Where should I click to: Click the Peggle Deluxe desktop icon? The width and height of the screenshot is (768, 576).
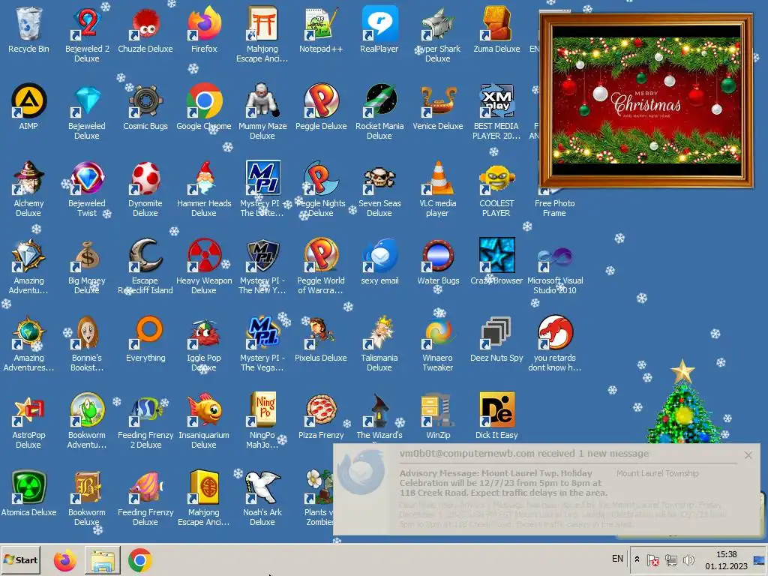pyautogui.click(x=321, y=100)
